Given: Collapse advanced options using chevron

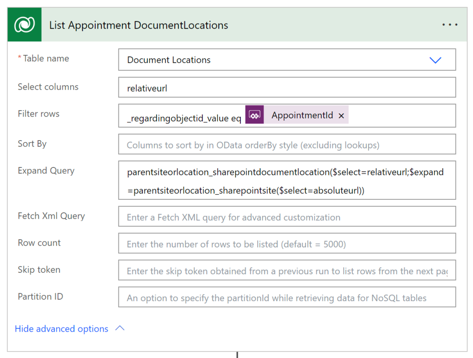Looking at the screenshot, I should (x=120, y=328).
